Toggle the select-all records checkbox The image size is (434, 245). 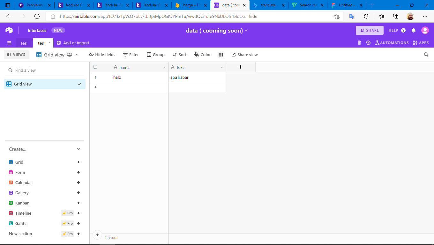95,67
